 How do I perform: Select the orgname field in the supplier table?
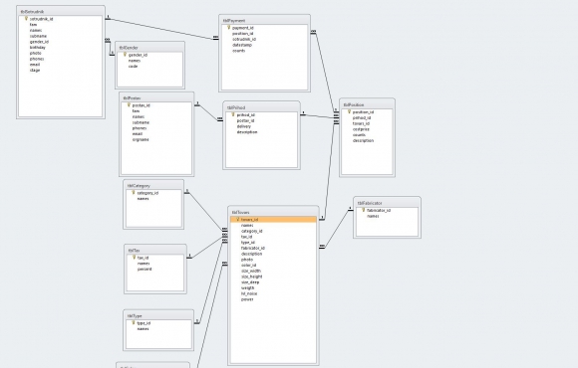141,139
